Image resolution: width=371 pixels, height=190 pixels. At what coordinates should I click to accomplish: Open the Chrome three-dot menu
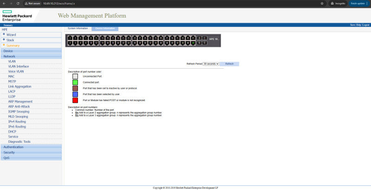point(367,4)
